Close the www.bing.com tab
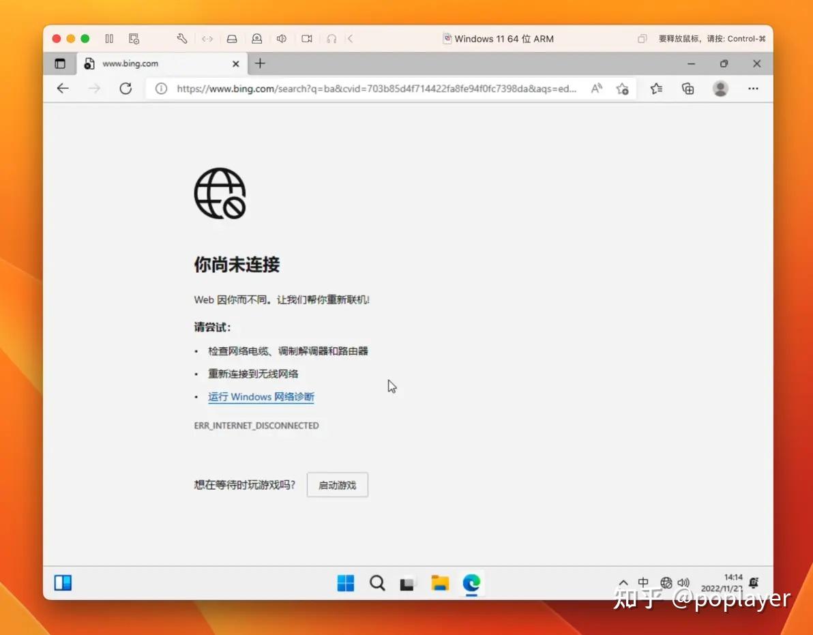The width and height of the screenshot is (813, 635). (236, 63)
